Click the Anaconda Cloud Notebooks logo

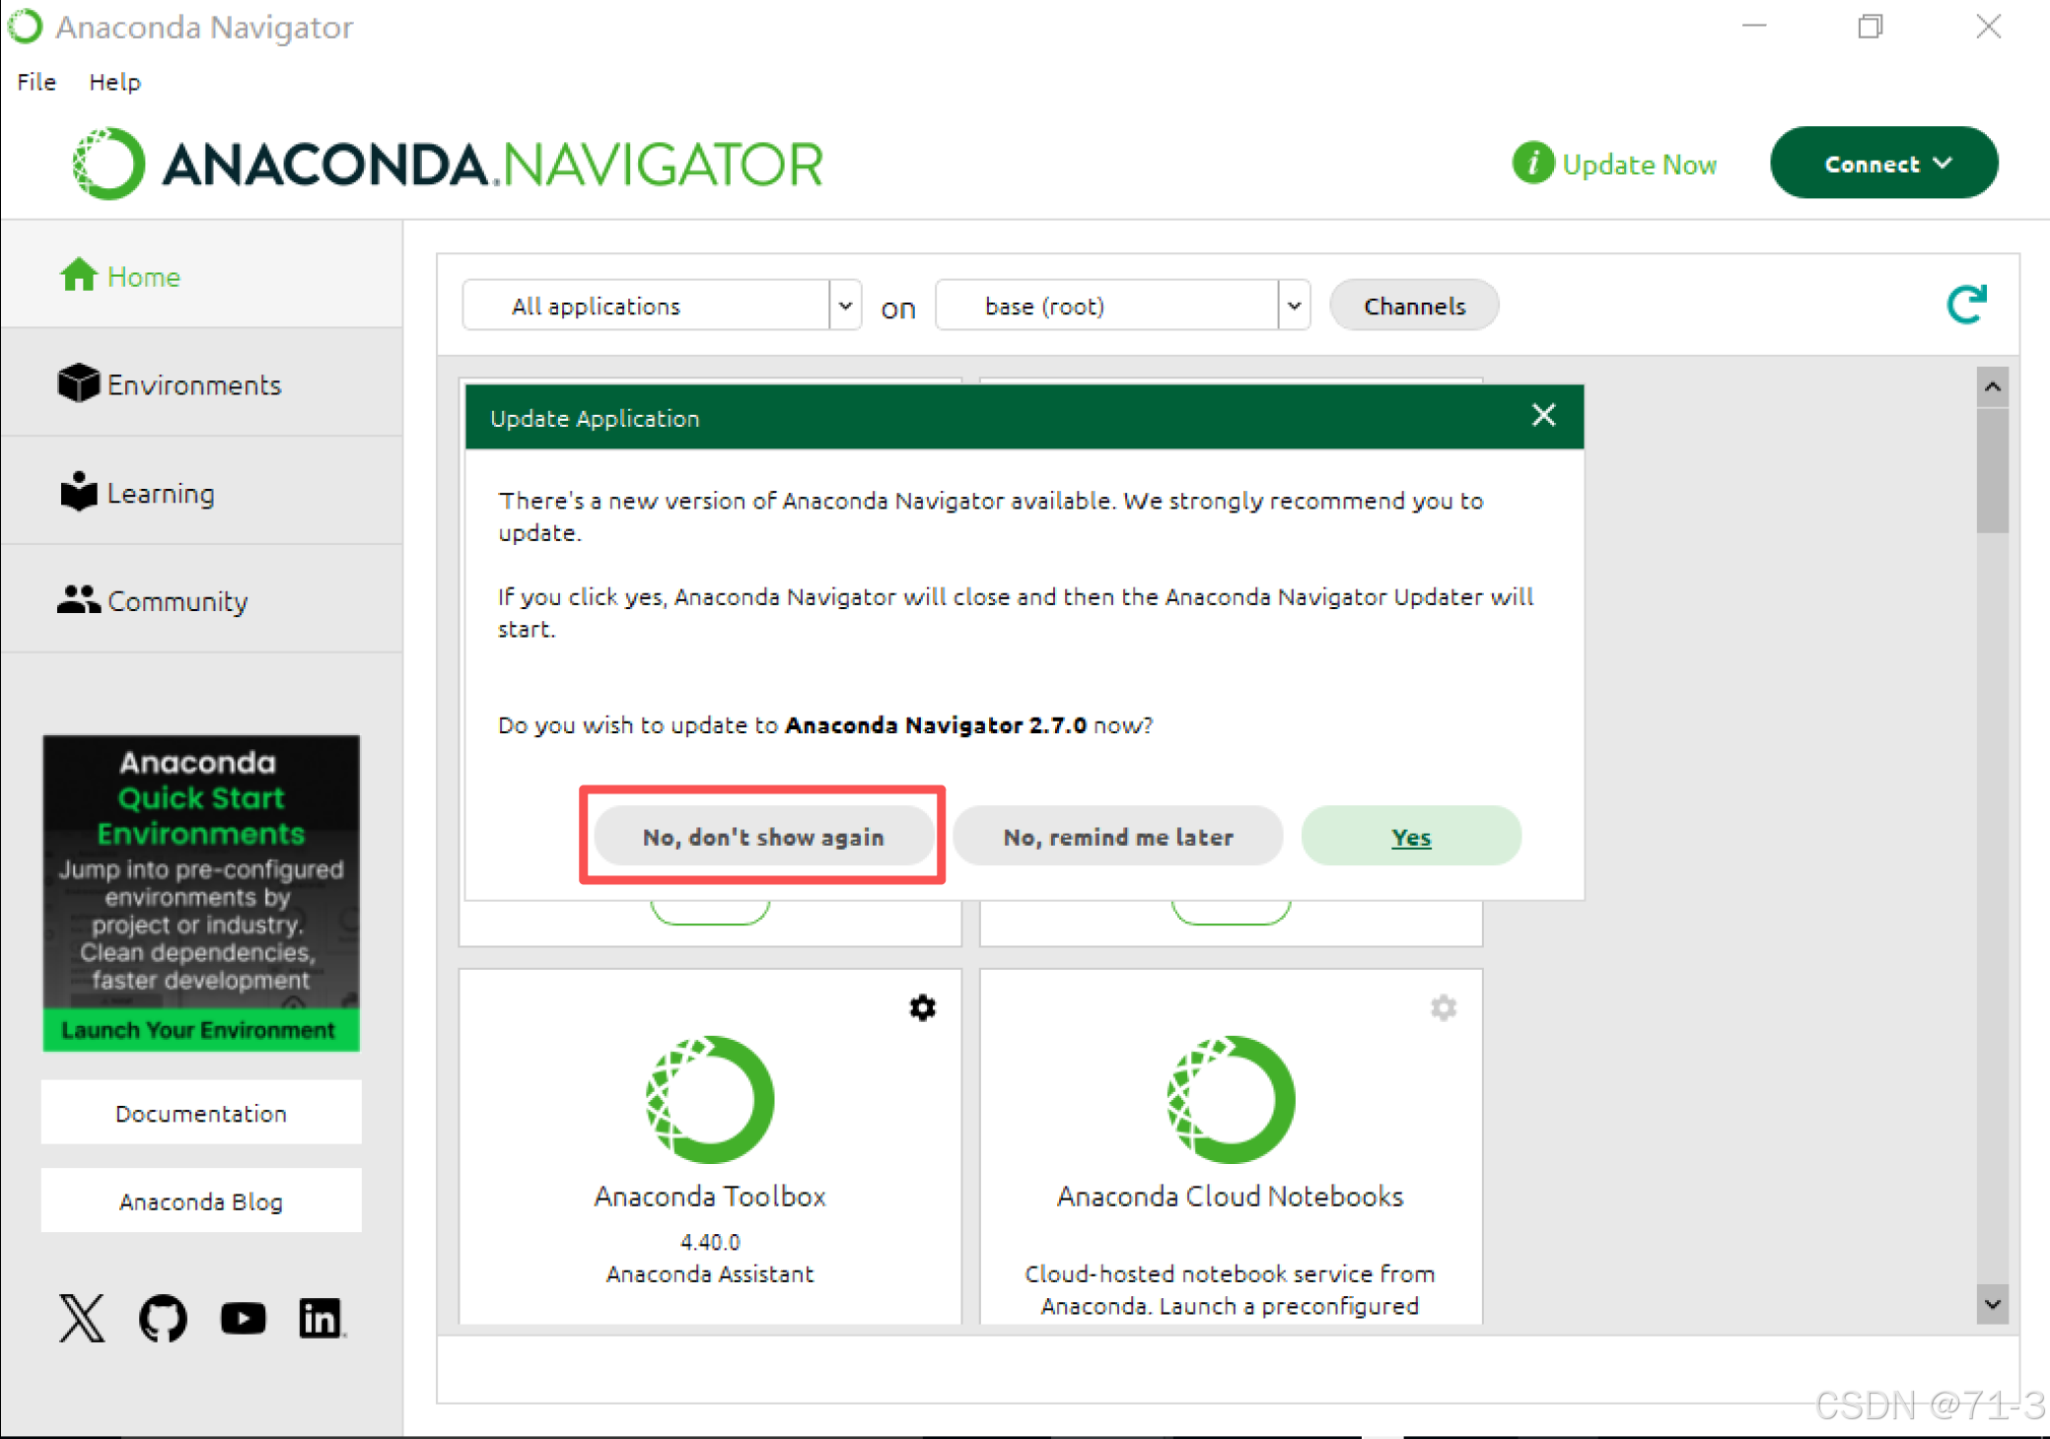pos(1231,1099)
